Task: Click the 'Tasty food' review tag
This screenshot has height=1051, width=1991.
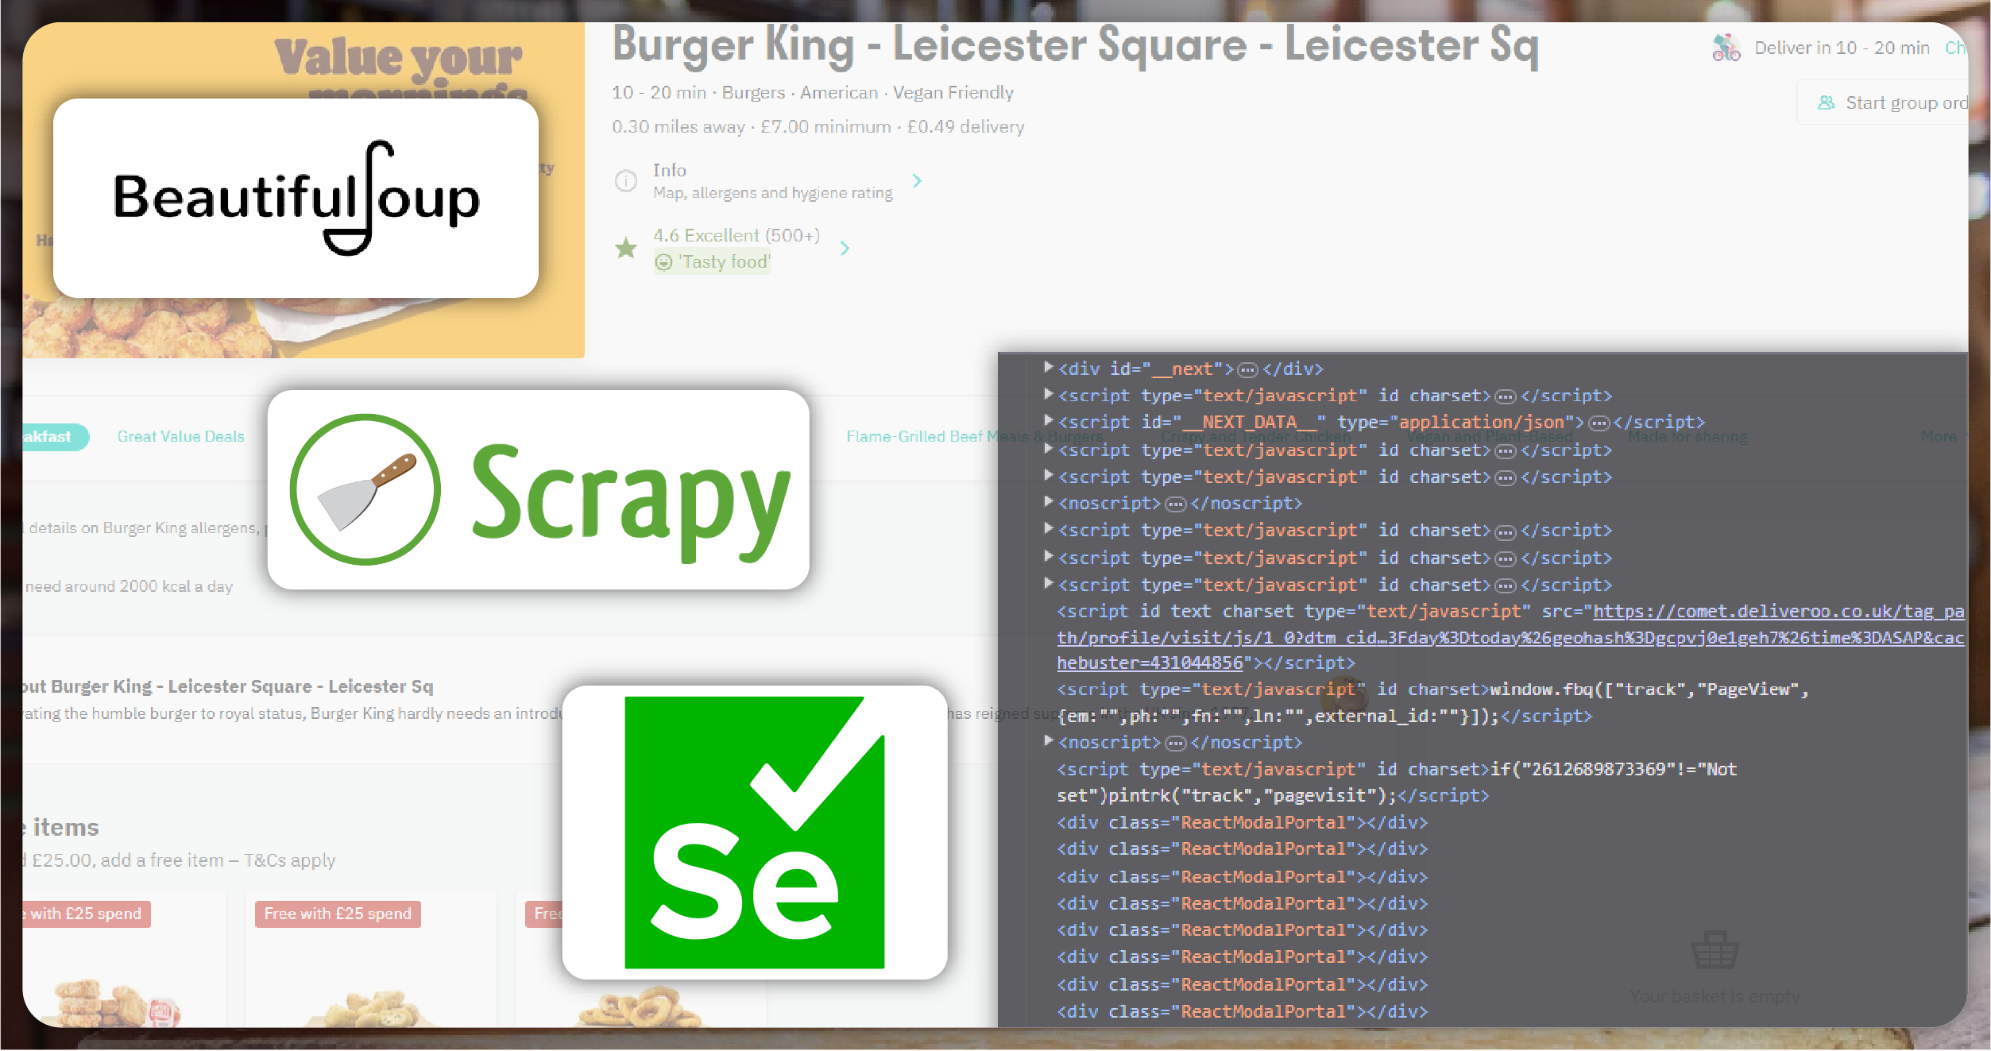Action: coord(713,262)
